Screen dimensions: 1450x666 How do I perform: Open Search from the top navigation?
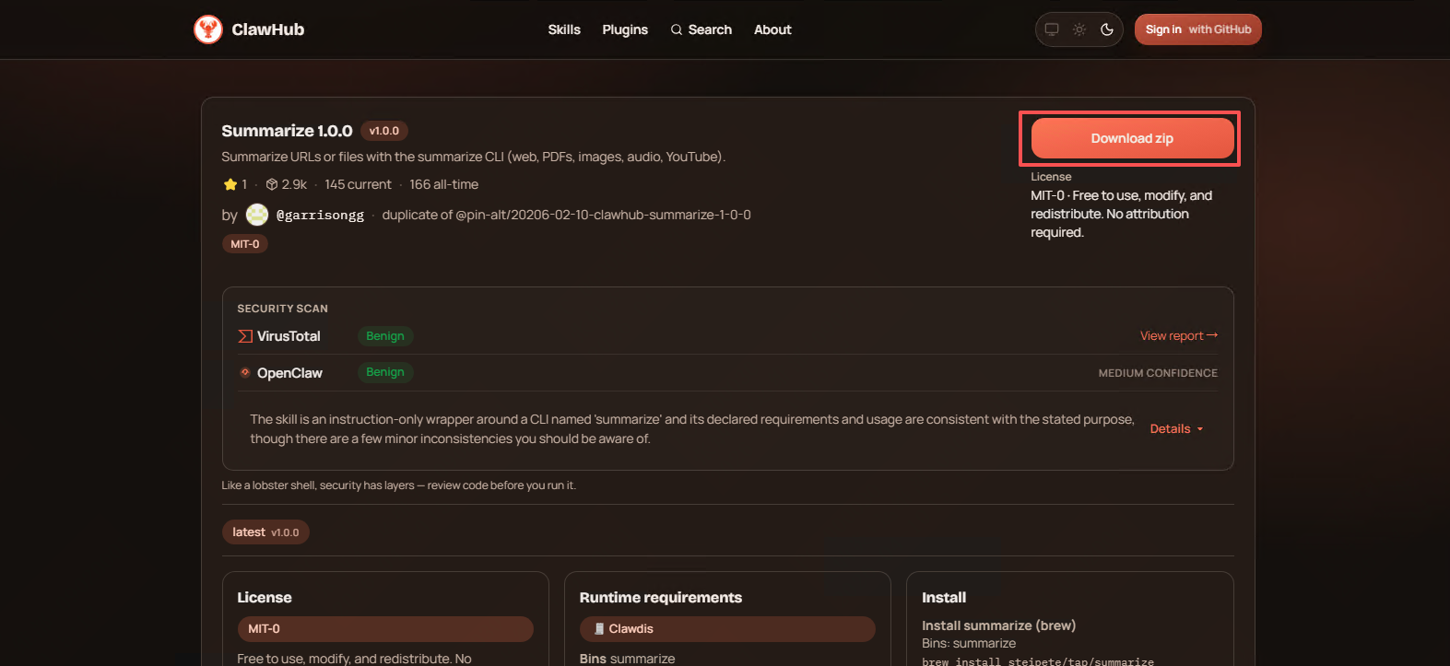point(701,29)
